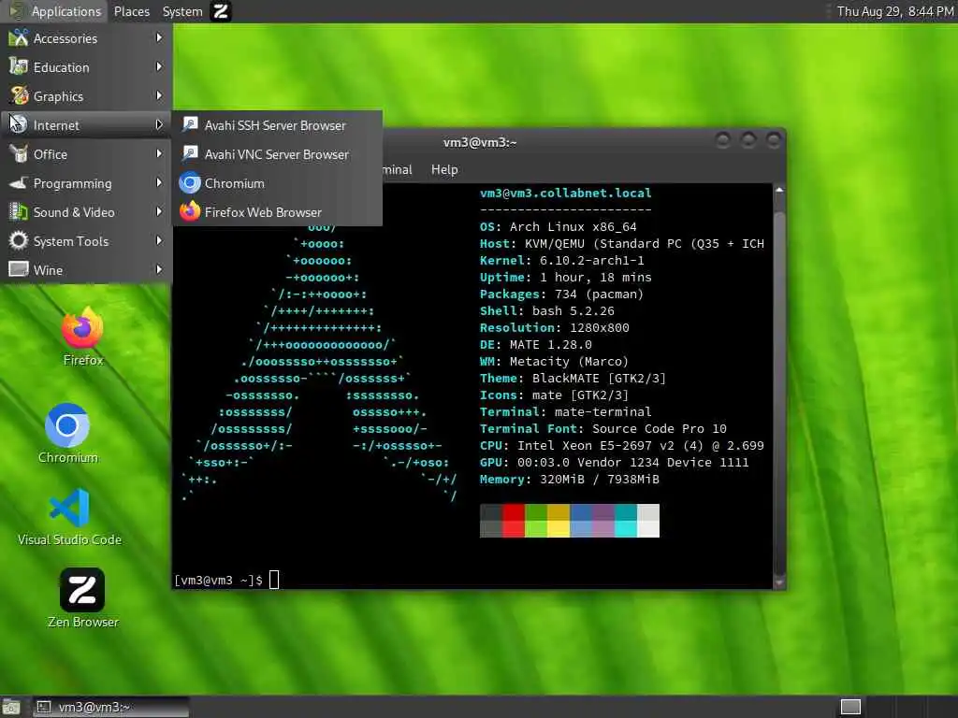Click the date and time clock
Screen dimensions: 958x718
pos(895,11)
